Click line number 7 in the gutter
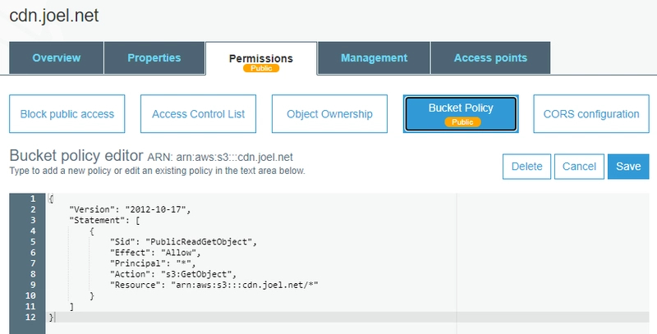 [32, 263]
